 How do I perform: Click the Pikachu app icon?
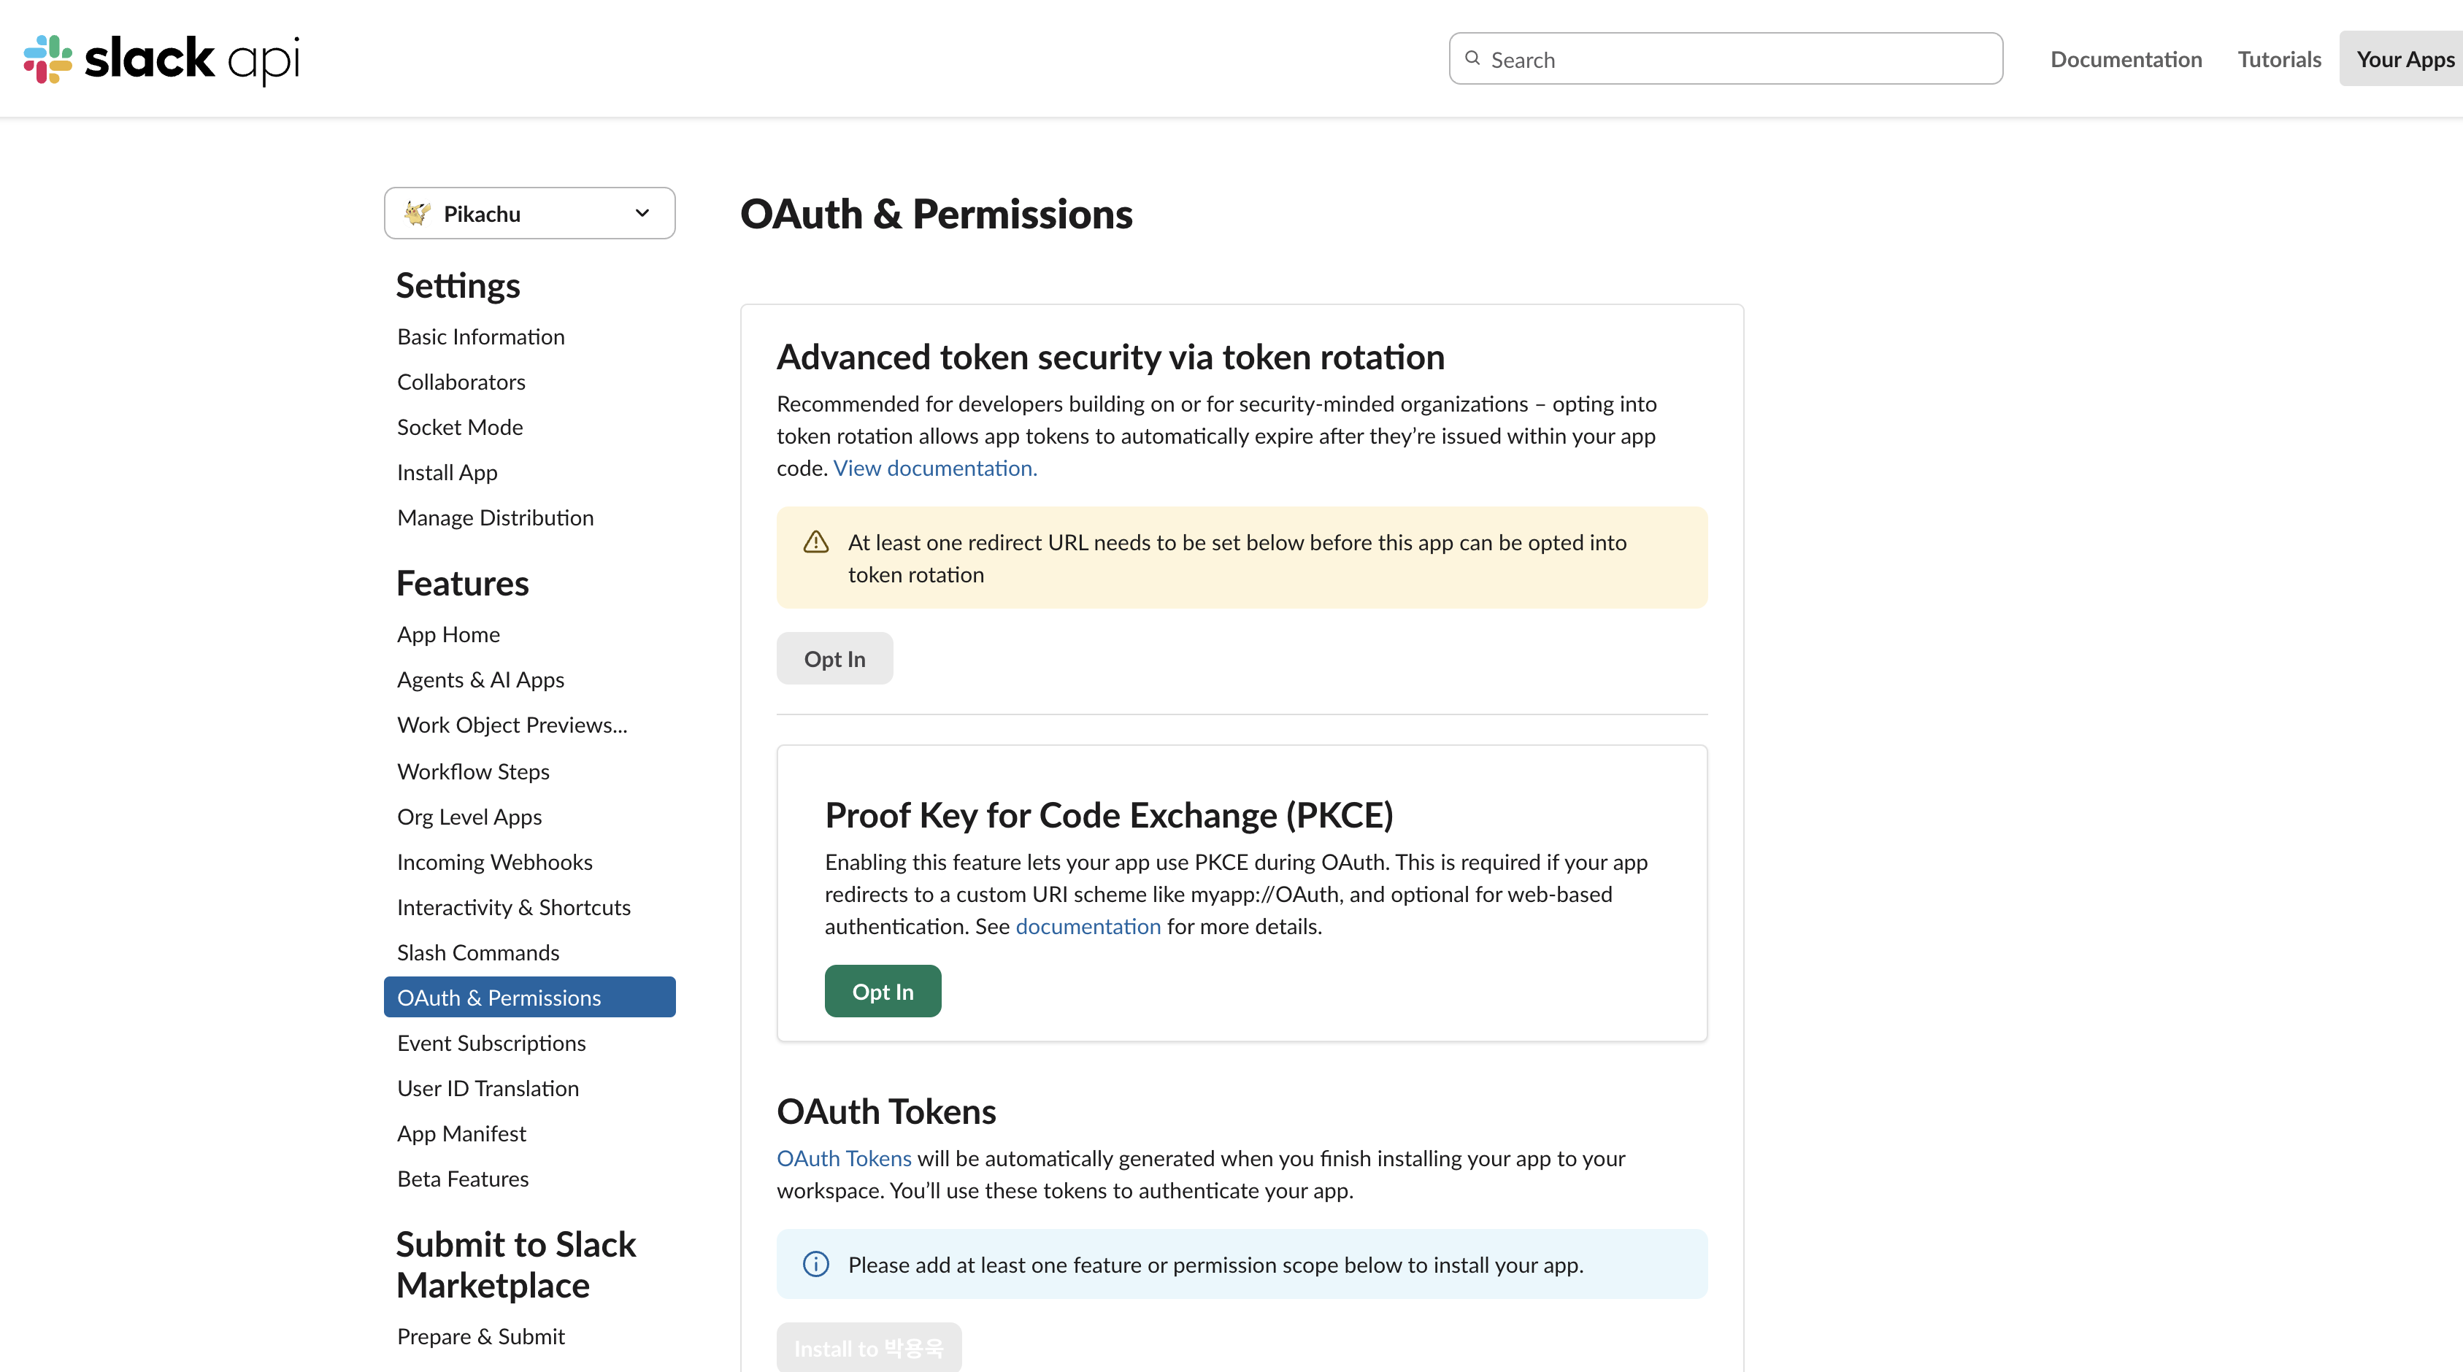pos(417,213)
